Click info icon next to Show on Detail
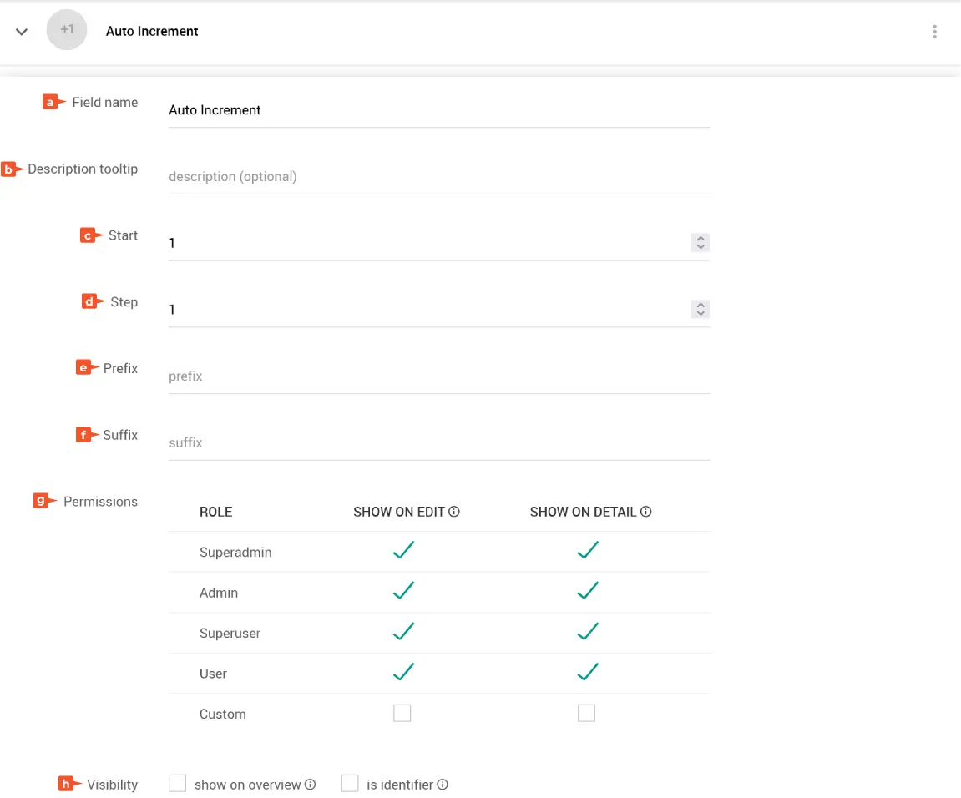The image size is (961, 798). tap(646, 512)
